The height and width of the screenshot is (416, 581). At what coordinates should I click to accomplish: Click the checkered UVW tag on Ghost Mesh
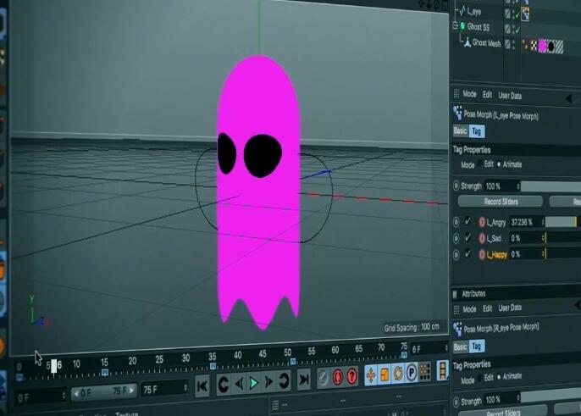[534, 46]
